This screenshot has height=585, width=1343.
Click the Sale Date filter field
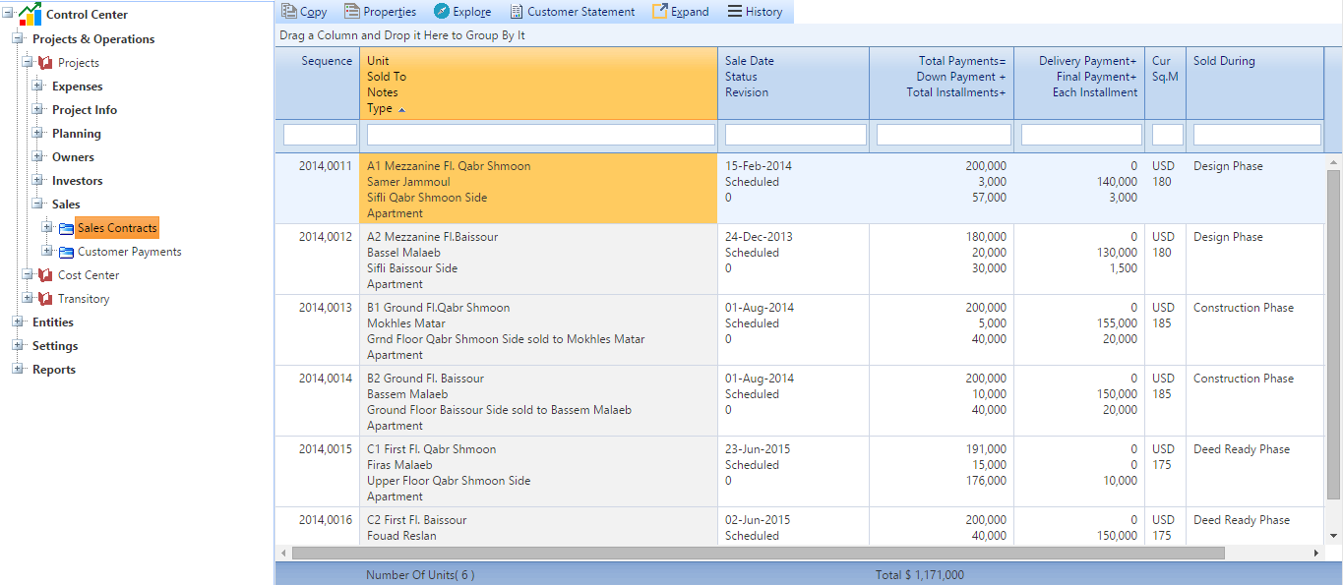(795, 135)
